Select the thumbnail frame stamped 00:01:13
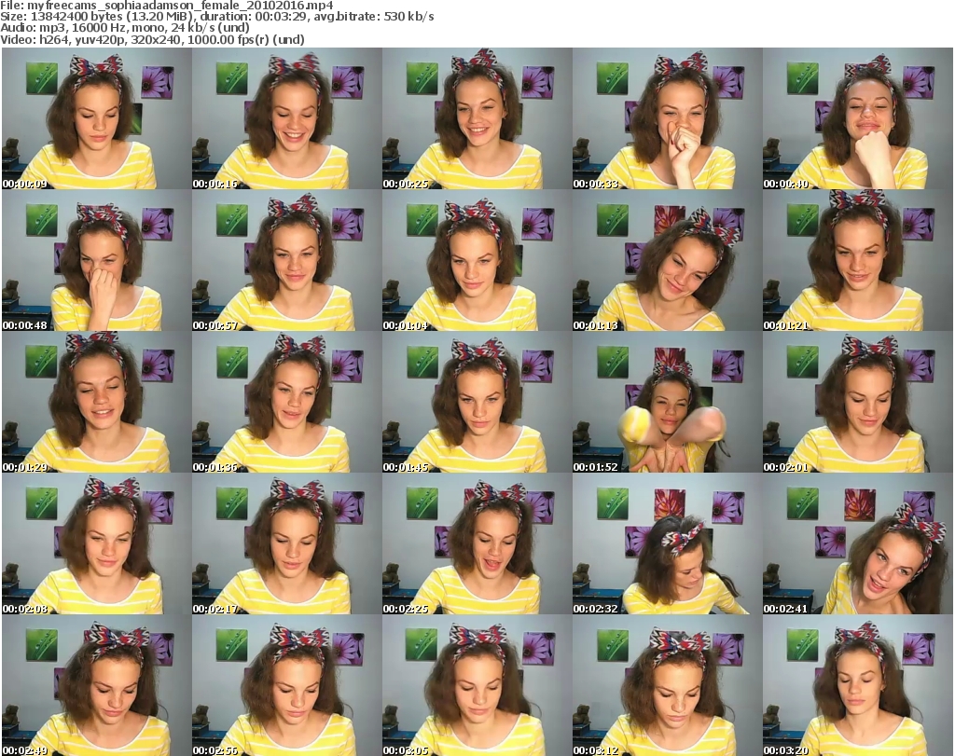 tap(667, 260)
